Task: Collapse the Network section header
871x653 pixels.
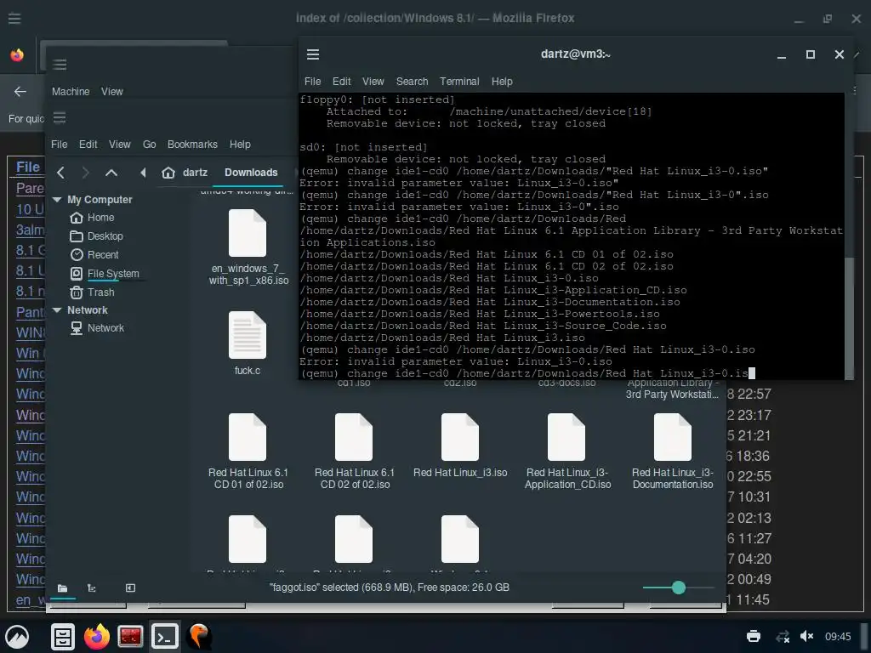Action: coord(57,309)
